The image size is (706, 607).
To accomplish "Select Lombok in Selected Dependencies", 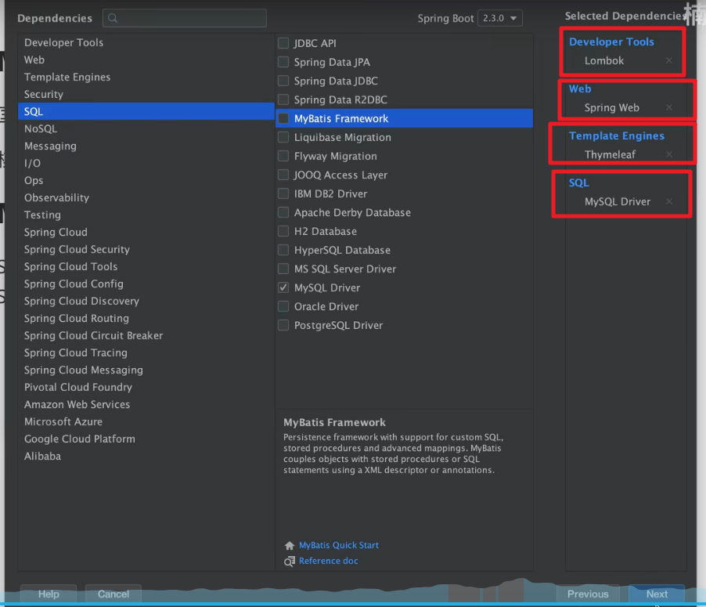I will pos(604,61).
